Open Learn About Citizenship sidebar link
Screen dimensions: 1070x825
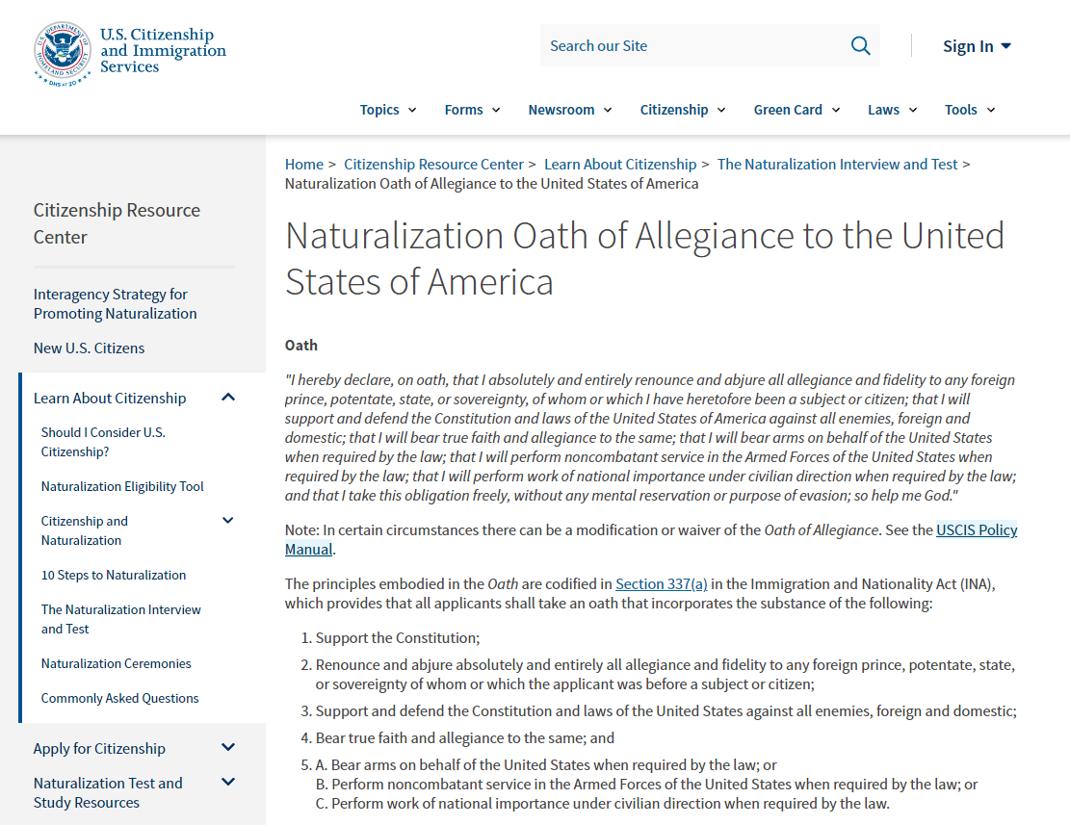(109, 399)
